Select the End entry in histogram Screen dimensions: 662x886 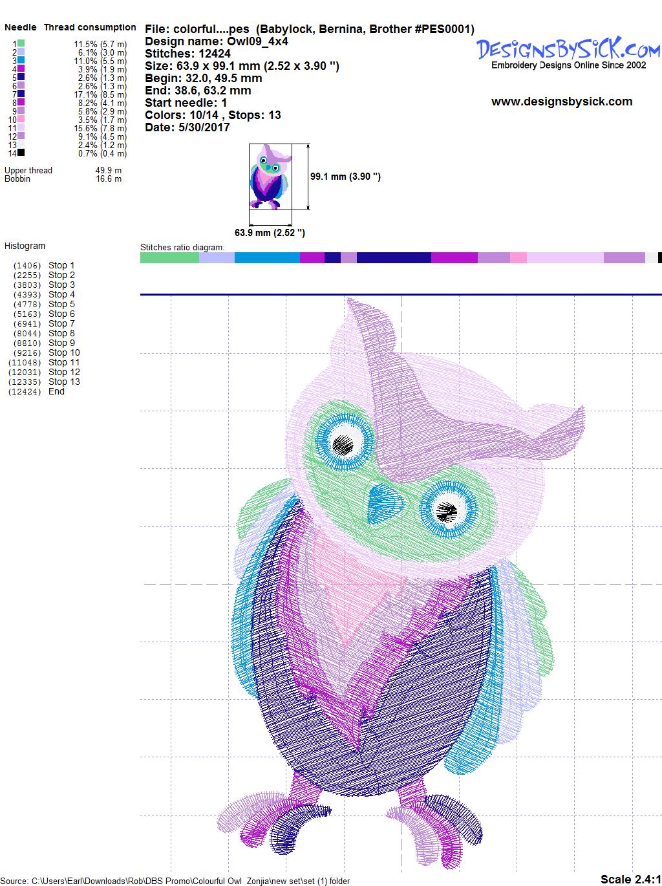[56, 391]
